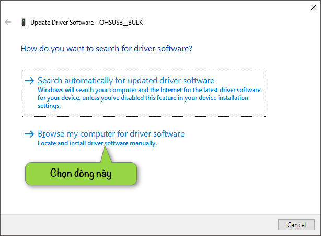Click the heading 'How do you want to search'
The height and width of the screenshot is (236, 321).
coord(107,49)
